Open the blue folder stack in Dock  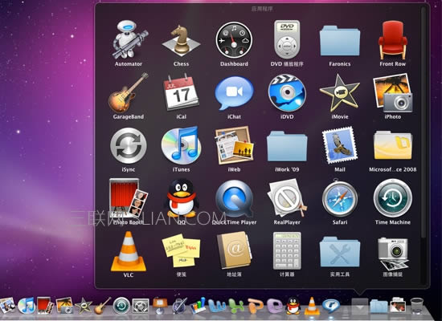tap(379, 307)
